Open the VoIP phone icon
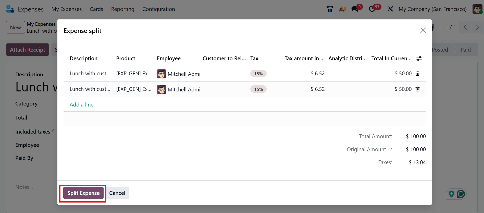 click(330, 9)
